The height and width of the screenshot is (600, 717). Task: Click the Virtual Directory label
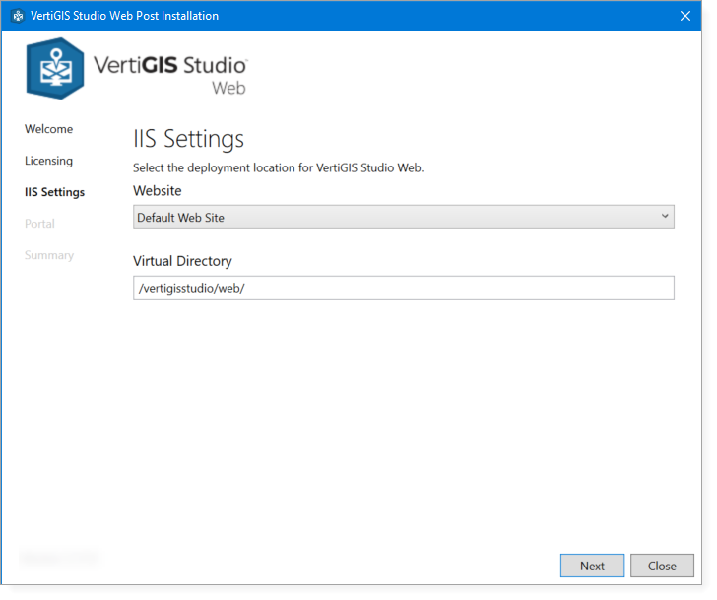pyautogui.click(x=182, y=261)
